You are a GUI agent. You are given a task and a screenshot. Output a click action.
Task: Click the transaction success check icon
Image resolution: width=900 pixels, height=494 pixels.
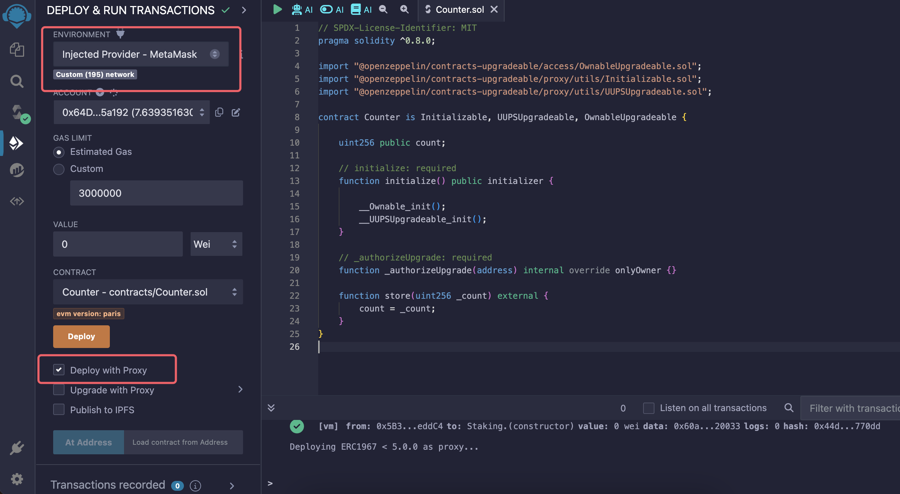pyautogui.click(x=297, y=426)
